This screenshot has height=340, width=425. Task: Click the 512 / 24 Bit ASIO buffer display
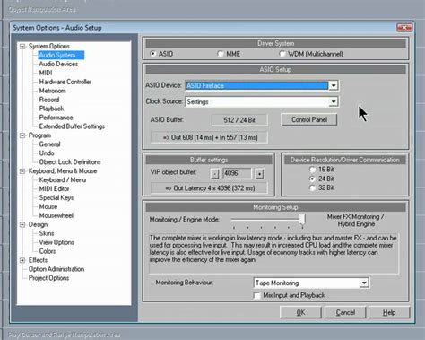pos(239,120)
